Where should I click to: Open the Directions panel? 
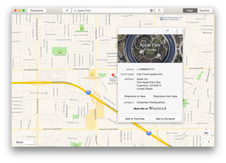coord(37,11)
